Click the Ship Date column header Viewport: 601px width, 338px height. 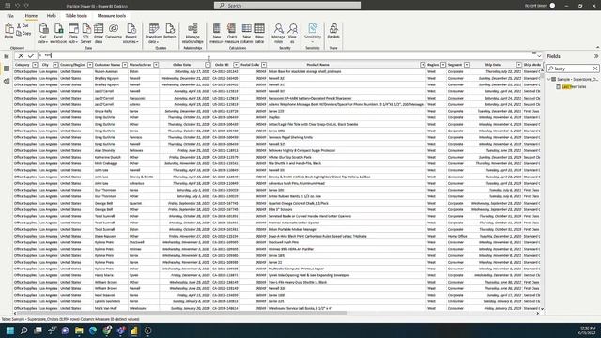492,65
